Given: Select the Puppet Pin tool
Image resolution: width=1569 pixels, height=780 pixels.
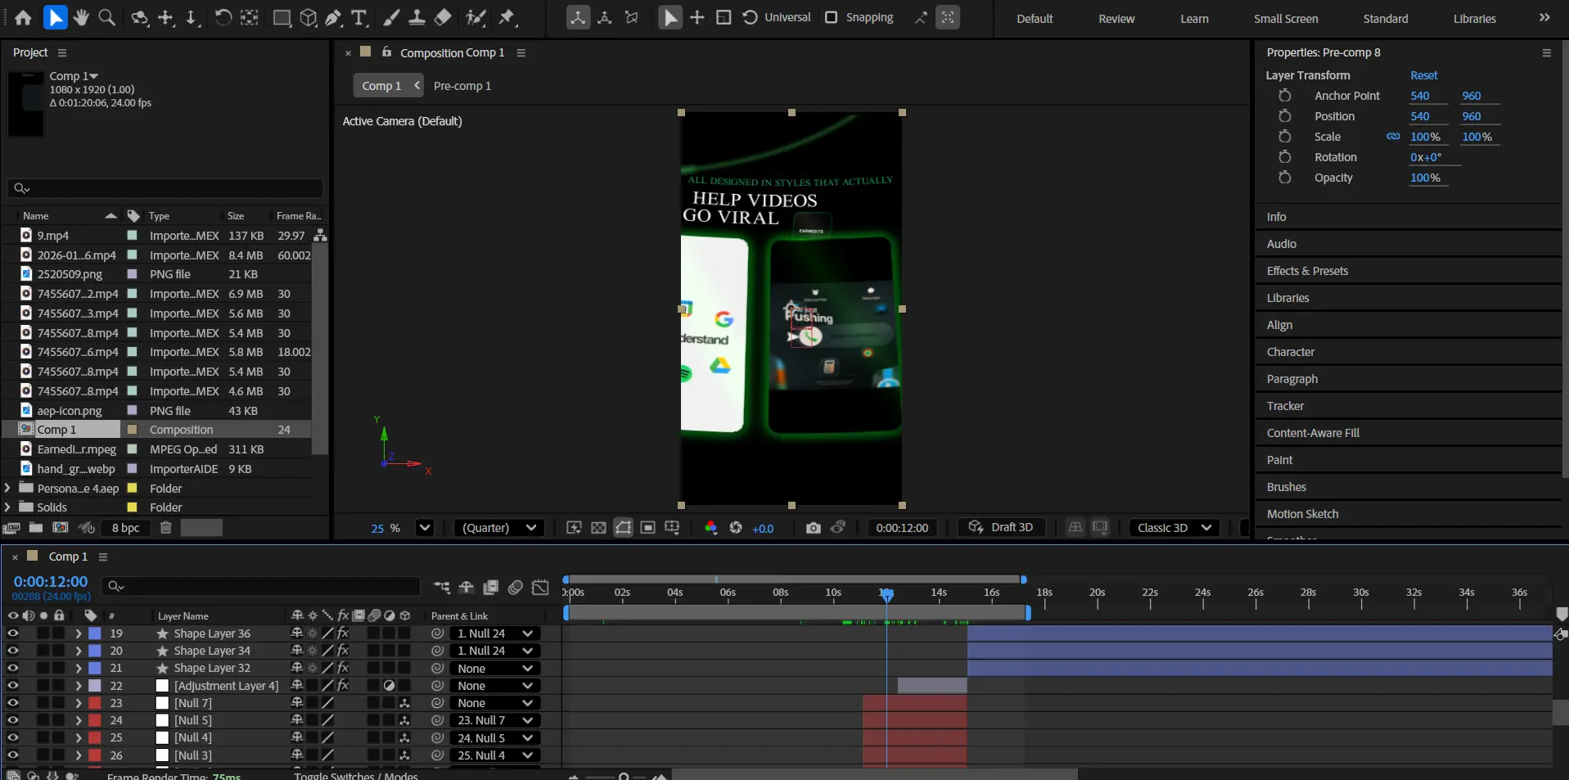Looking at the screenshot, I should (x=507, y=17).
